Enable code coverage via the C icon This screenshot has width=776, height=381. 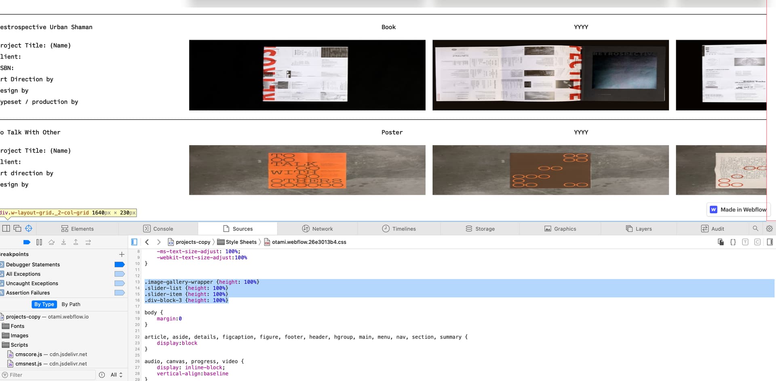757,242
